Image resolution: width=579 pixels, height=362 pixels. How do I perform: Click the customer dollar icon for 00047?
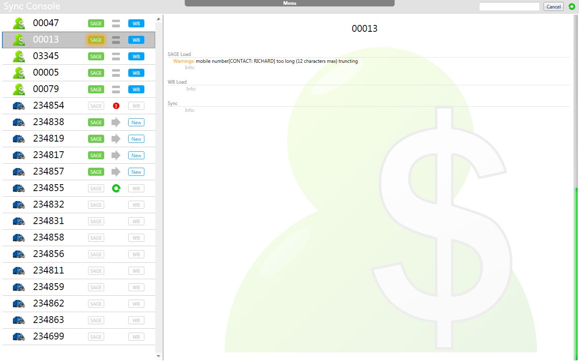click(19, 24)
